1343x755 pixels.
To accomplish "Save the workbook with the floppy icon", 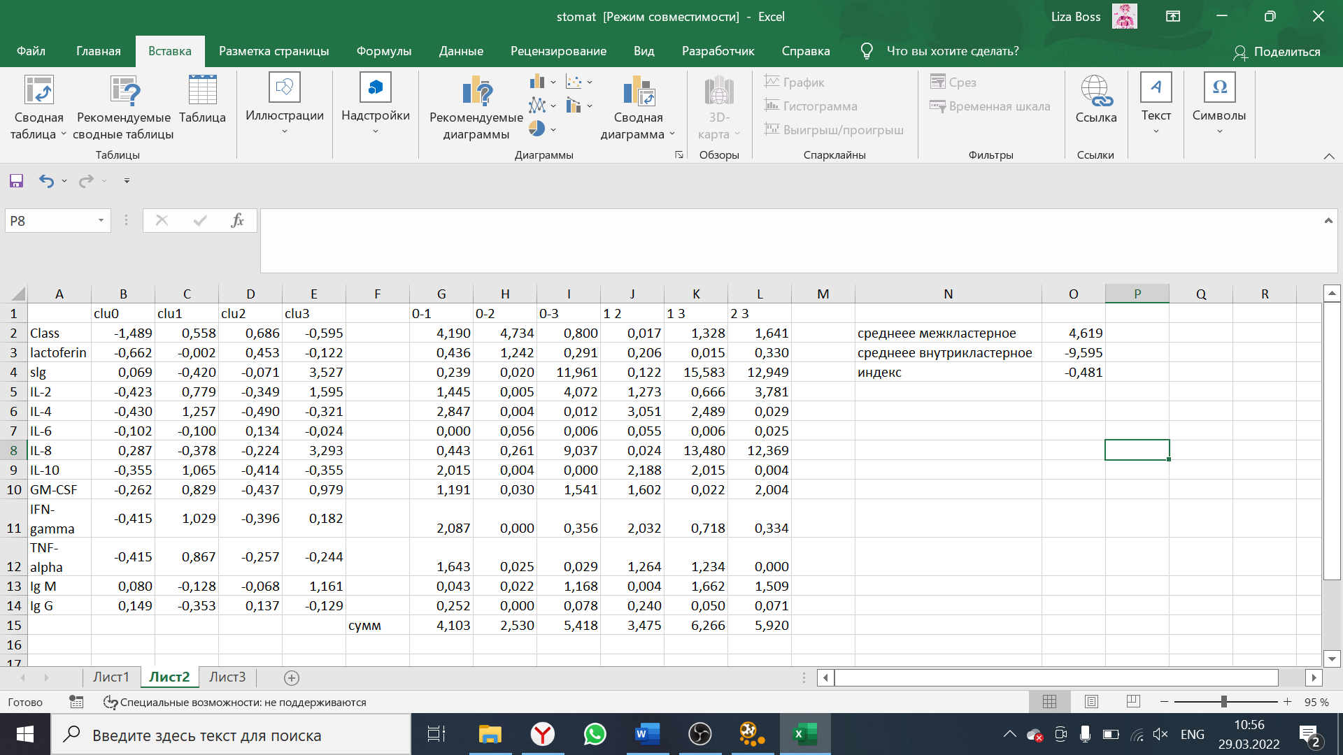I will [16, 181].
